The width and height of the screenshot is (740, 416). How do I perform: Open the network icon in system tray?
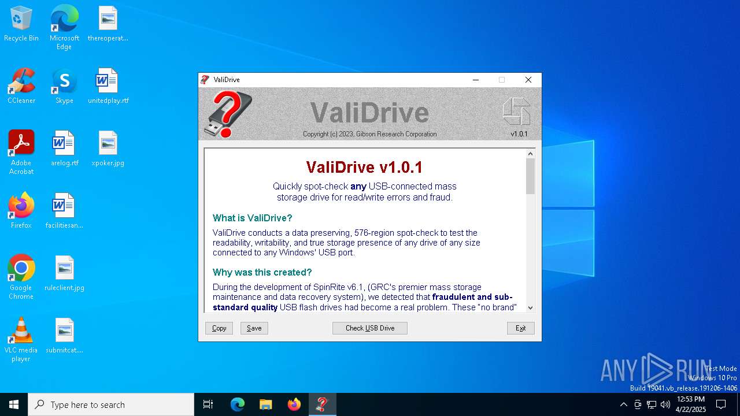652,404
